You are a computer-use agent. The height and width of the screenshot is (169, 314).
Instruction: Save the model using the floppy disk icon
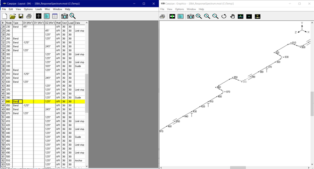(x=21, y=16)
